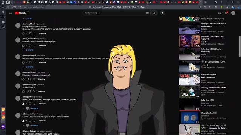Screen dimensions: 241x135
Task: Reply to the 'ЧТО НЕ НАЖМЕТЕ КНОПКУ' comment
Action: coord(43,33)
